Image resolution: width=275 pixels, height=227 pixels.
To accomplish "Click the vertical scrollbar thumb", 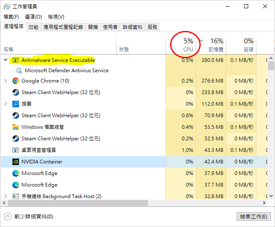I will [271, 66].
